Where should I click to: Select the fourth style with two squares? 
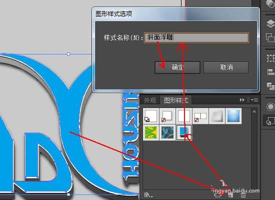200,116
